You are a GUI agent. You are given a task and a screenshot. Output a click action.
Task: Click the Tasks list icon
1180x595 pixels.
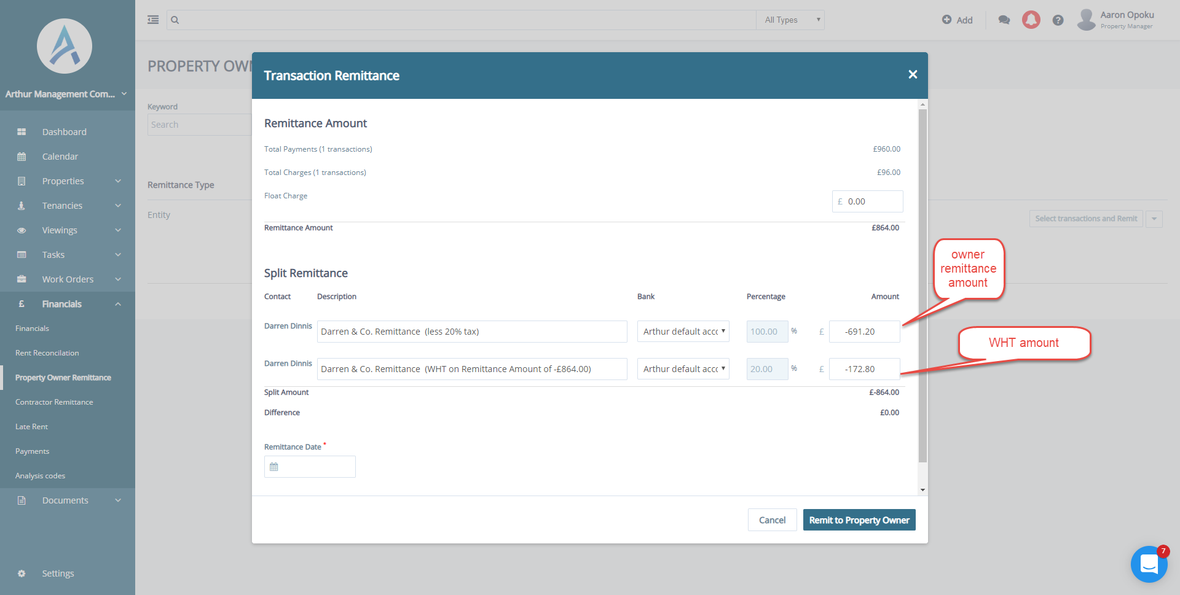[22, 255]
